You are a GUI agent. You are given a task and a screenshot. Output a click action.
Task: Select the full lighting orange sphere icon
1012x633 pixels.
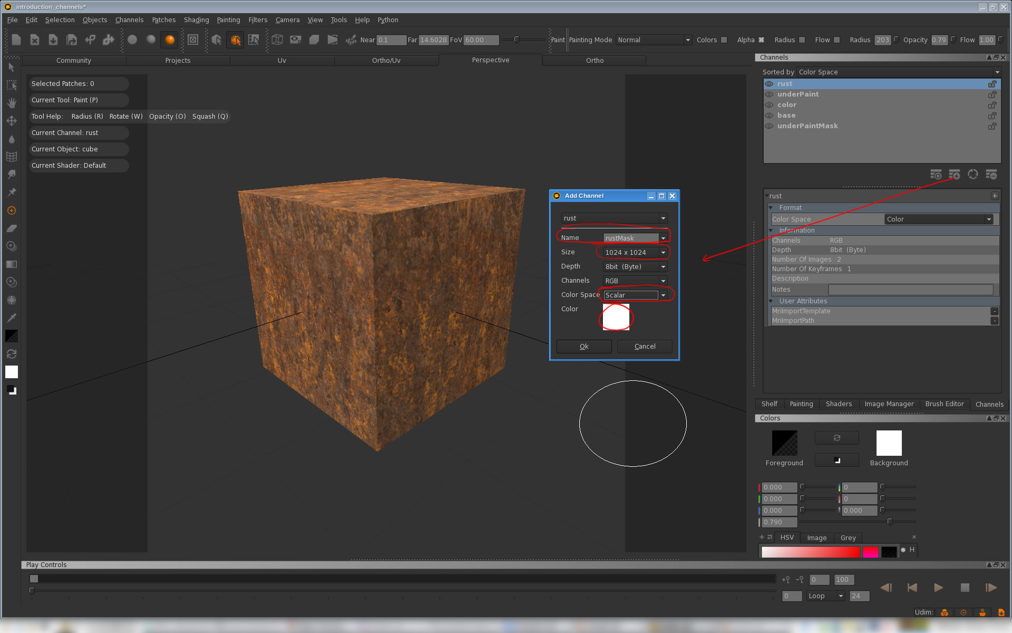170,40
